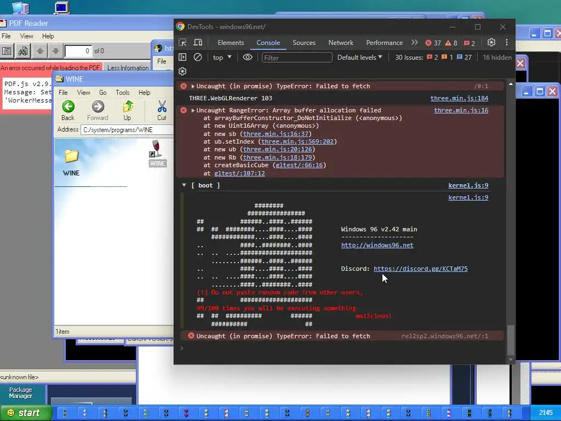Click the warning count 8 badge

451,43
